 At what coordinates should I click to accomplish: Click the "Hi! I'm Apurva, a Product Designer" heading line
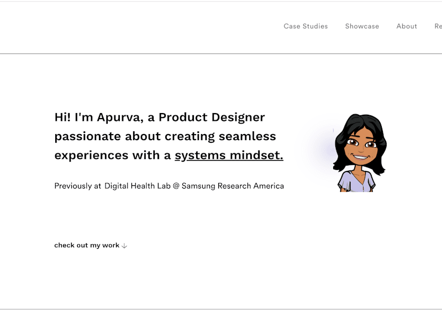pos(160,117)
